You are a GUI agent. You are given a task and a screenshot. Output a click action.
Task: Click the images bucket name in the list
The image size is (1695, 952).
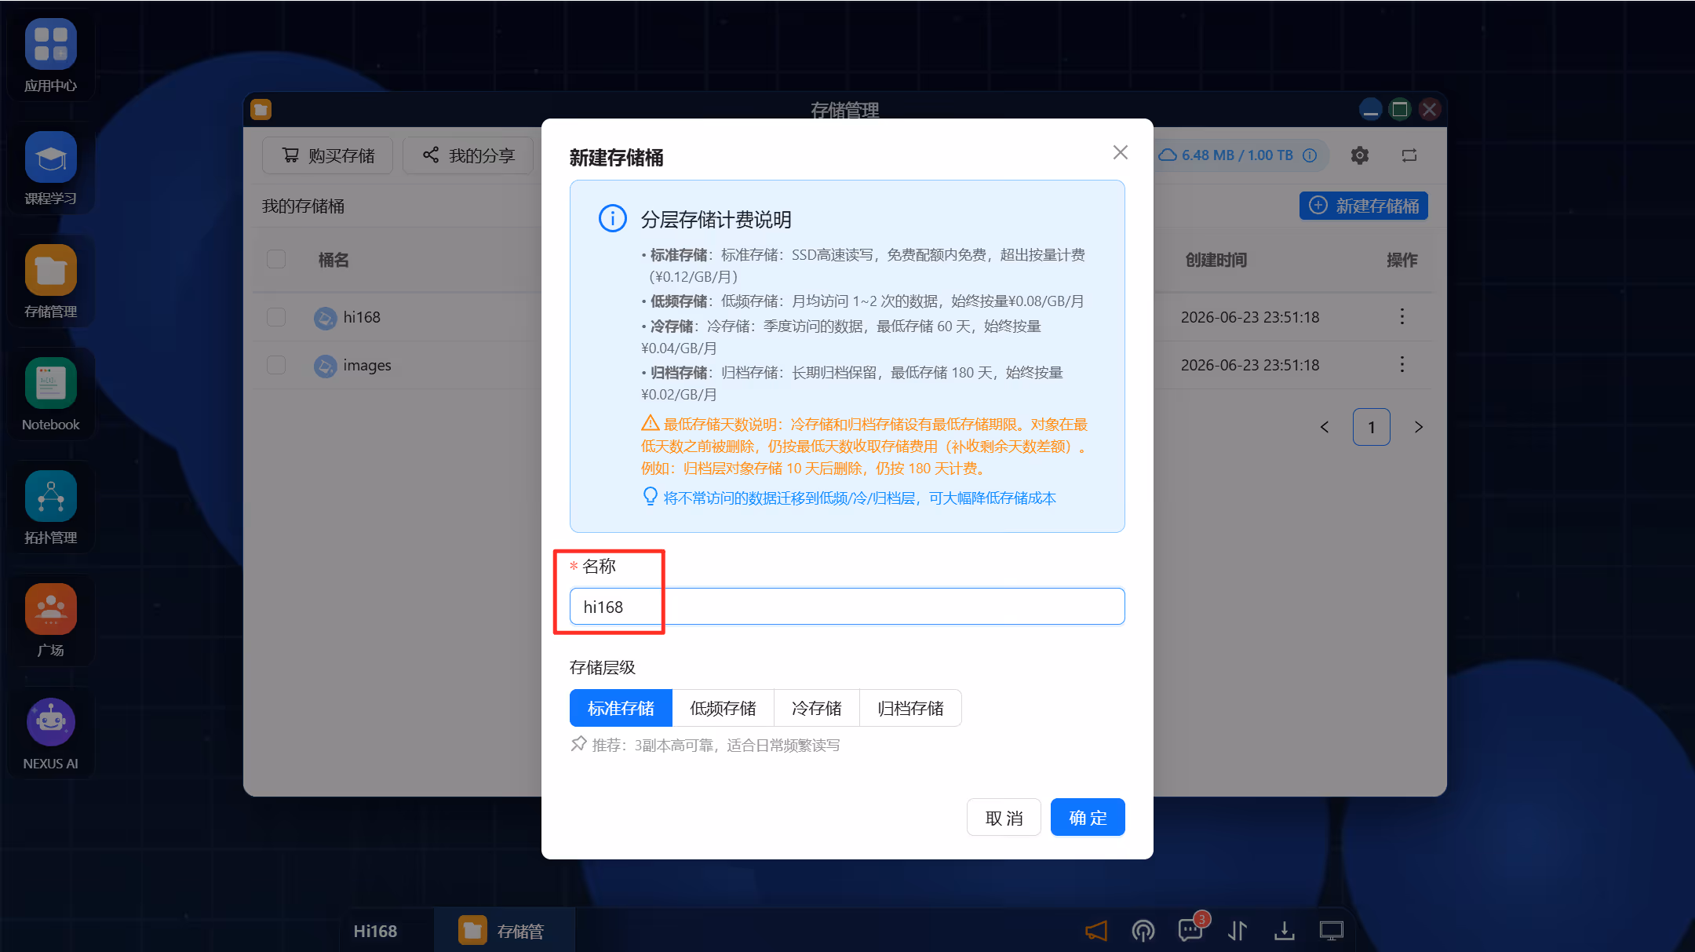pos(367,366)
